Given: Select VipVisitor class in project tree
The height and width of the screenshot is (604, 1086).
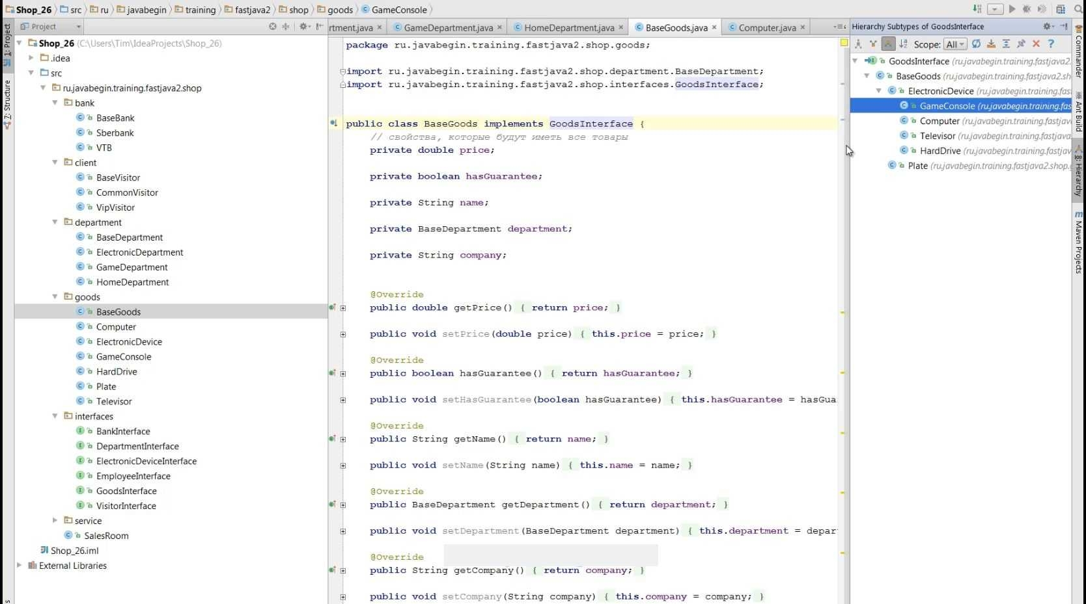Looking at the screenshot, I should tap(115, 207).
